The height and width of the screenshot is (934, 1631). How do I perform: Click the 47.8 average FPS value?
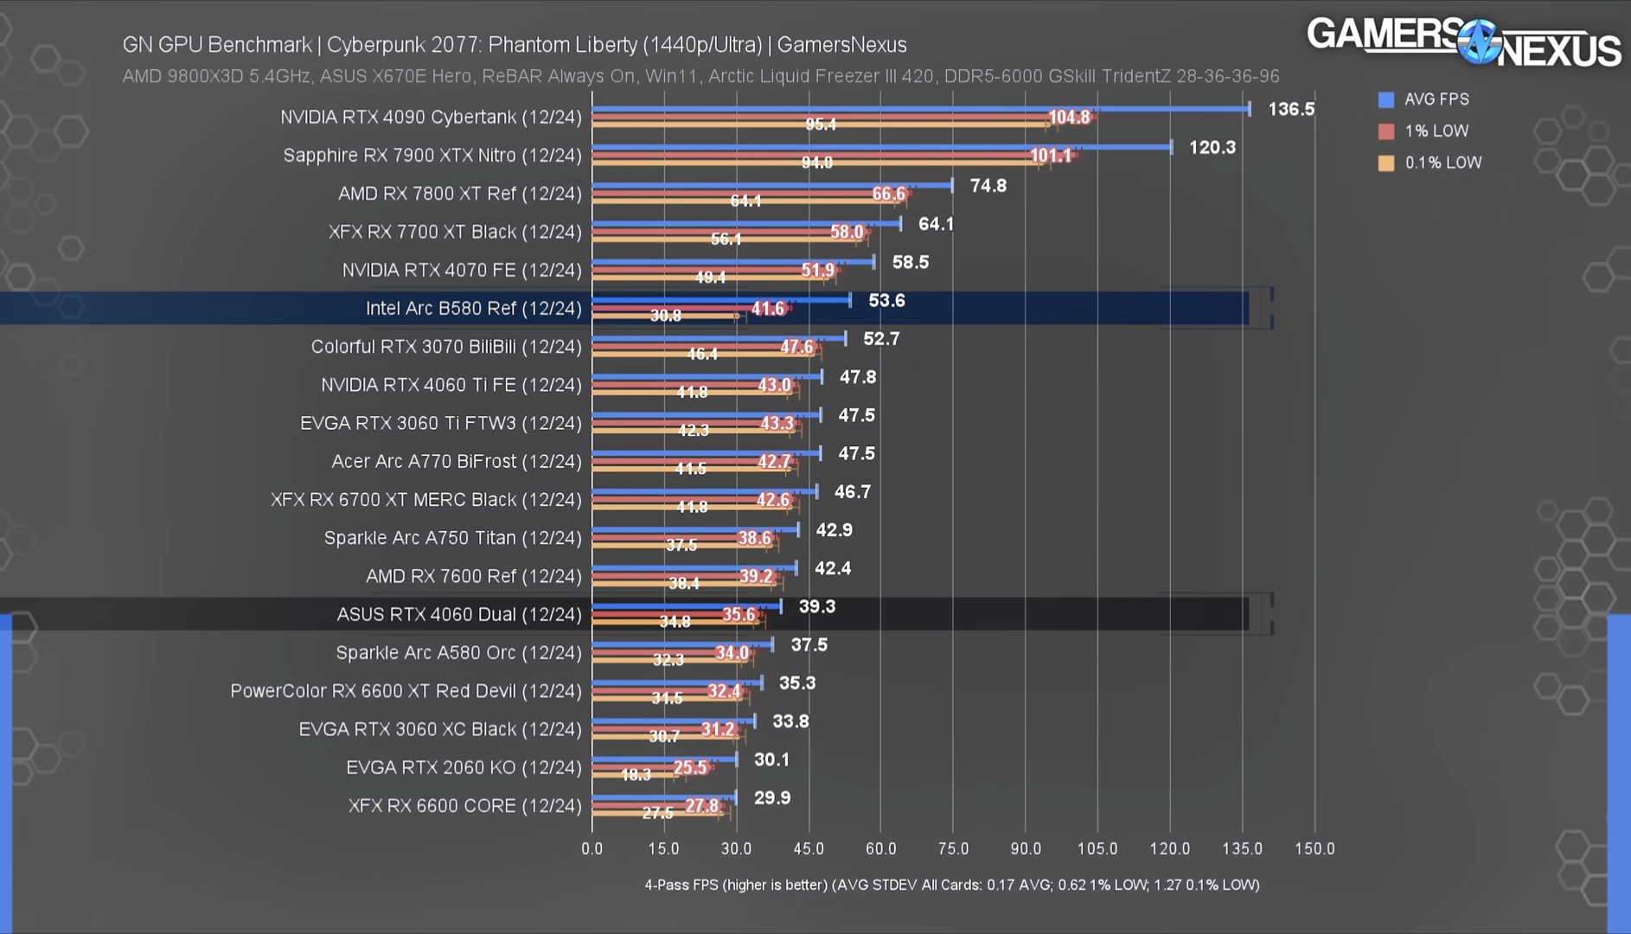[858, 376]
